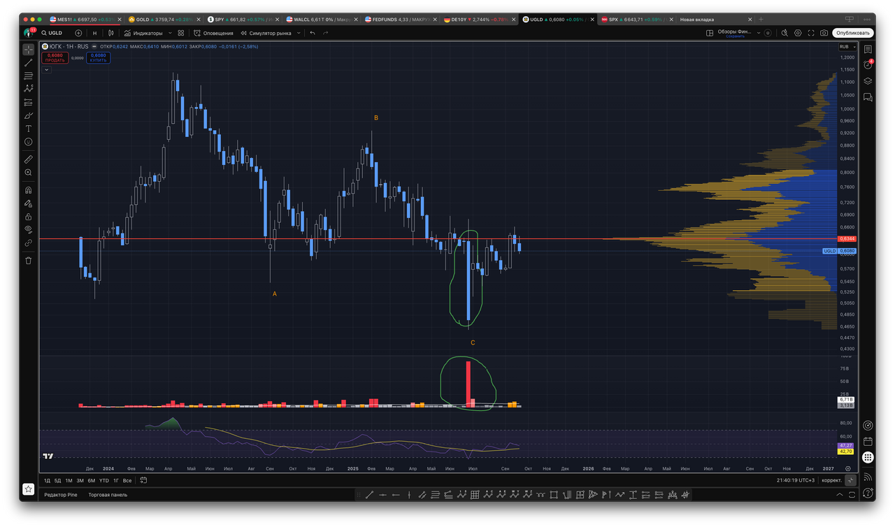Toggle lock on all drawing tools
Image resolution: width=895 pixels, height=527 pixels.
[28, 217]
